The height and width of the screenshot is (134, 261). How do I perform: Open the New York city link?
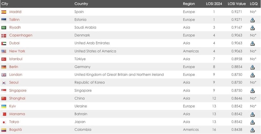[x=17, y=51]
